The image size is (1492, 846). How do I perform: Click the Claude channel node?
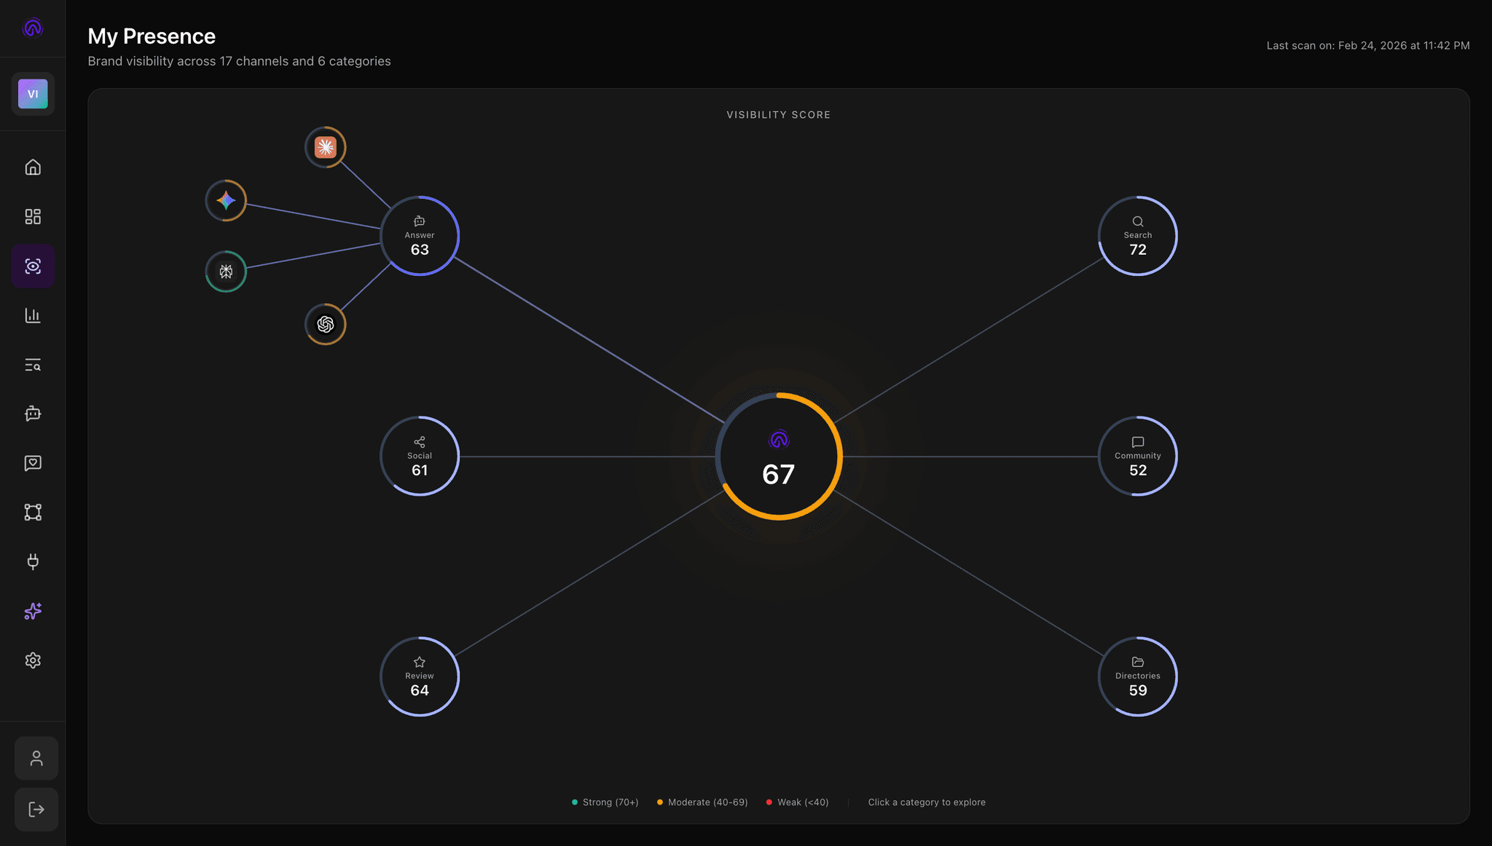[325, 147]
